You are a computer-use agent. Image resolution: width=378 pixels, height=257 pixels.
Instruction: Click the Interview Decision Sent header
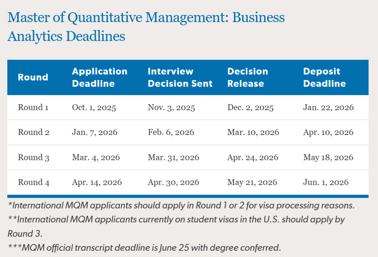point(180,77)
